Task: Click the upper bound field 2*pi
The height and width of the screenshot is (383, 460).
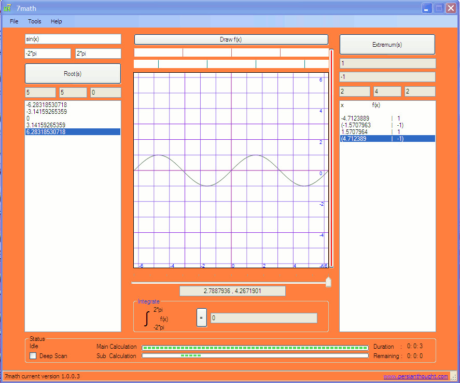Action: click(99, 54)
